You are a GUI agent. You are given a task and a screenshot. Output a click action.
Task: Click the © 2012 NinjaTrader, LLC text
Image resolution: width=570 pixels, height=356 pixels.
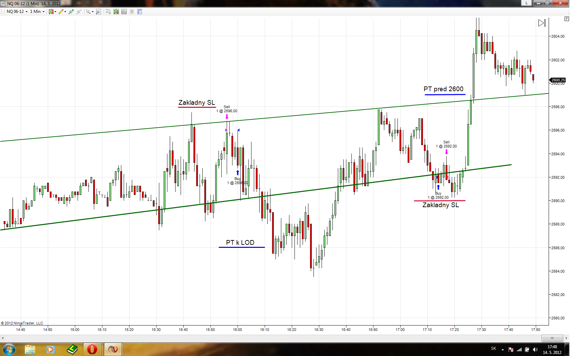(x=22, y=323)
